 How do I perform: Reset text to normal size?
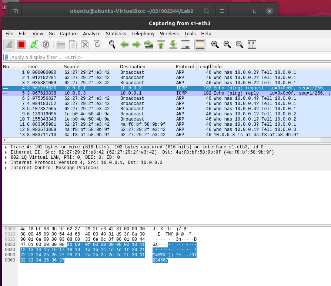[x=240, y=45]
